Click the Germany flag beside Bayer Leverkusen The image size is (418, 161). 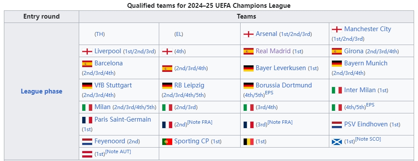(x=248, y=68)
